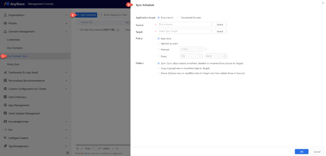Select the Move pattern

tap(159, 73)
